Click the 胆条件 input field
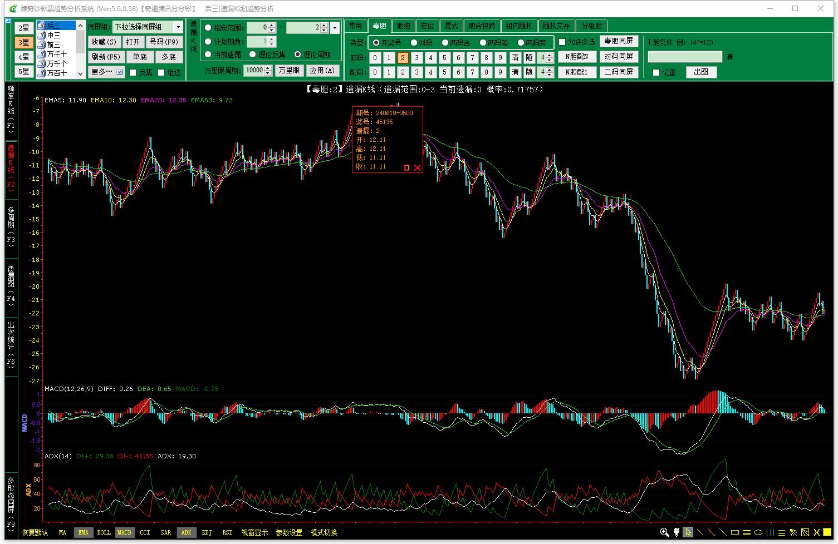This screenshot has height=544, width=838. pos(684,57)
